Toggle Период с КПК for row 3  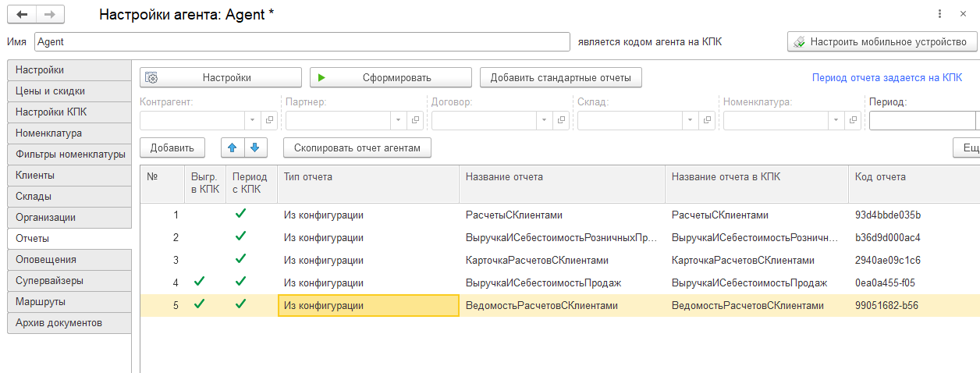240,259
